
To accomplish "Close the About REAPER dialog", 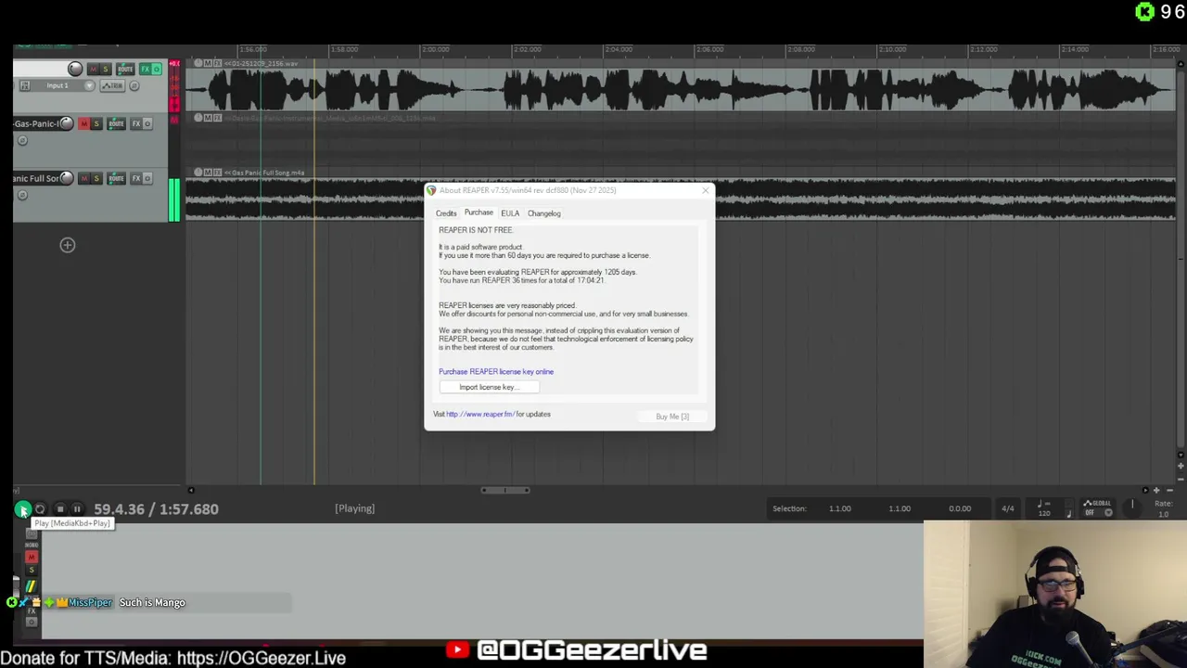I will click(x=705, y=190).
